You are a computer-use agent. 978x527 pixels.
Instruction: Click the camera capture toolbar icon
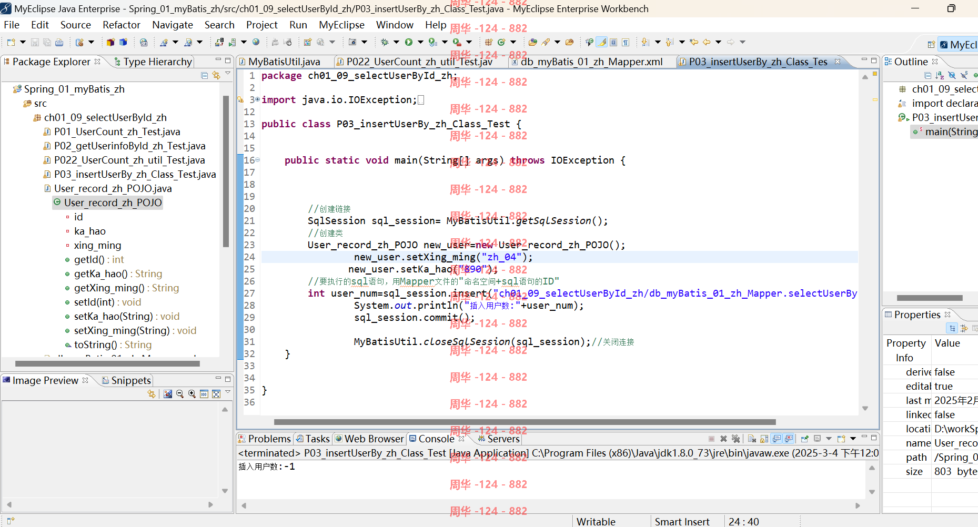coord(352,42)
